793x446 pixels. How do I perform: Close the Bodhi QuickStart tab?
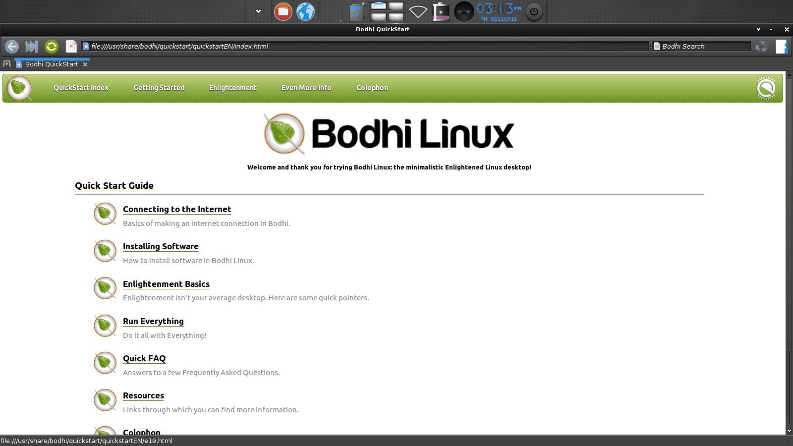click(85, 64)
